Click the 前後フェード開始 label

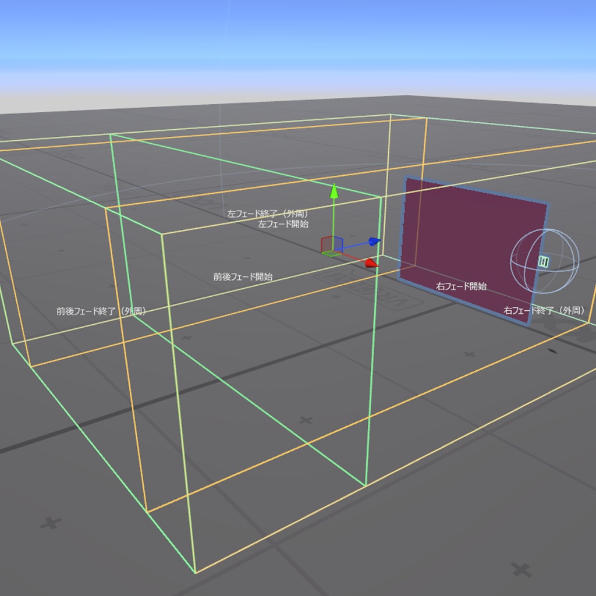tap(243, 276)
